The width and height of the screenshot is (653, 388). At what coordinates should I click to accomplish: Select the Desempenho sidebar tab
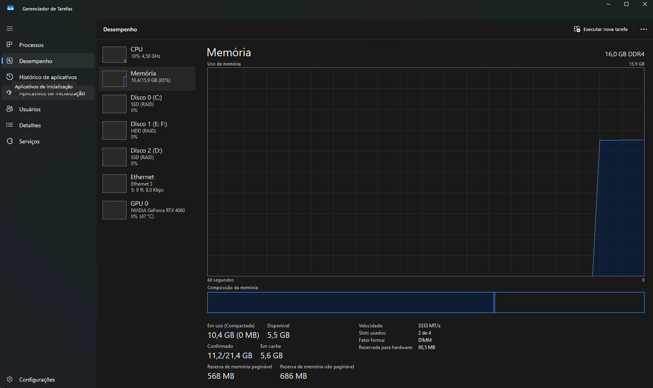[x=48, y=61]
